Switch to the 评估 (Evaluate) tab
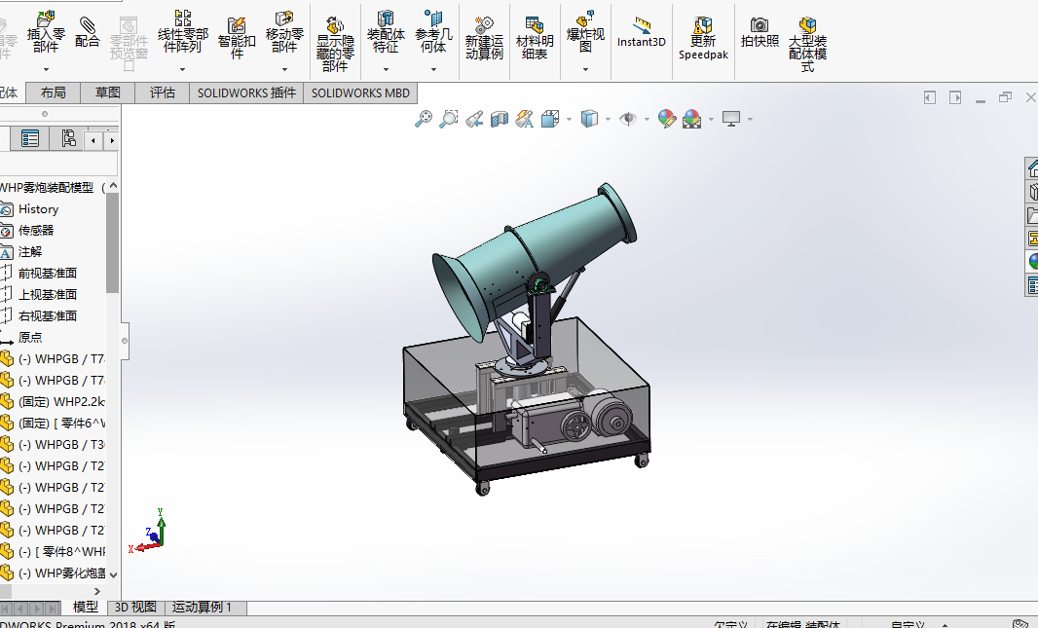This screenshot has width=1038, height=628. click(x=163, y=92)
